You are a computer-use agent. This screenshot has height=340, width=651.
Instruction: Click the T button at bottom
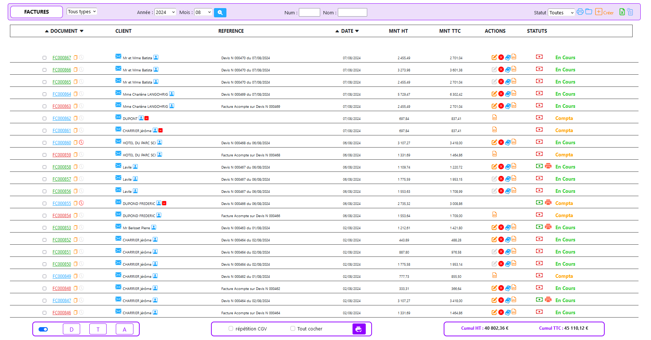tap(98, 329)
